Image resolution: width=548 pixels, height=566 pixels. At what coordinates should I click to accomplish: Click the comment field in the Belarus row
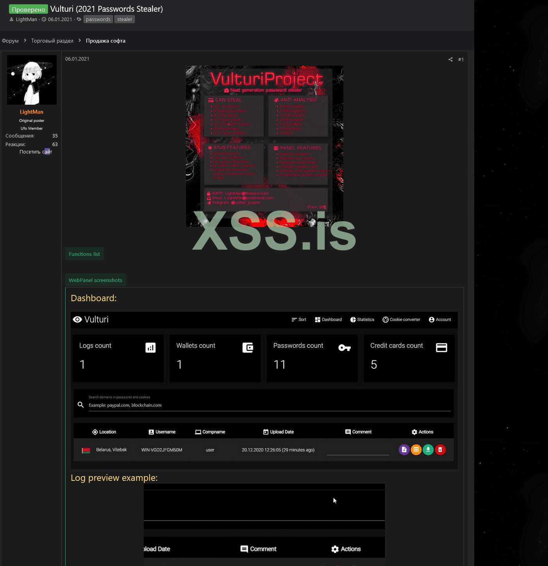pos(358,450)
